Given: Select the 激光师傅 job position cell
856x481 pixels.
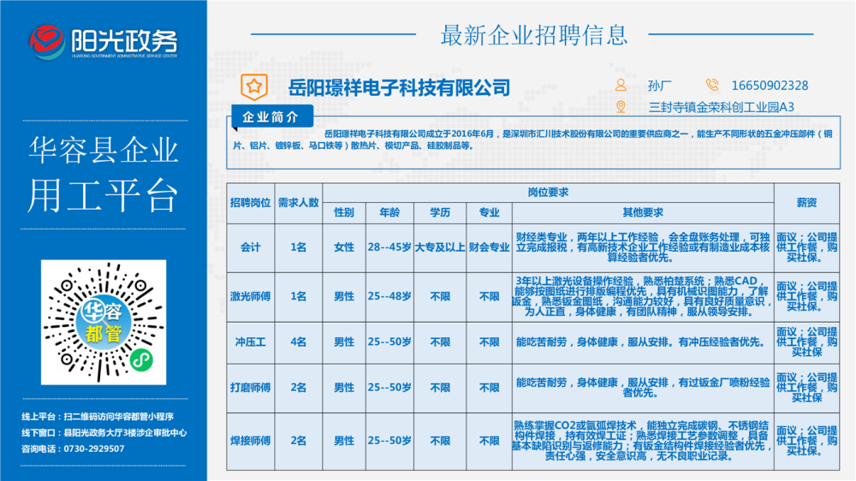Looking at the screenshot, I should tap(250, 296).
